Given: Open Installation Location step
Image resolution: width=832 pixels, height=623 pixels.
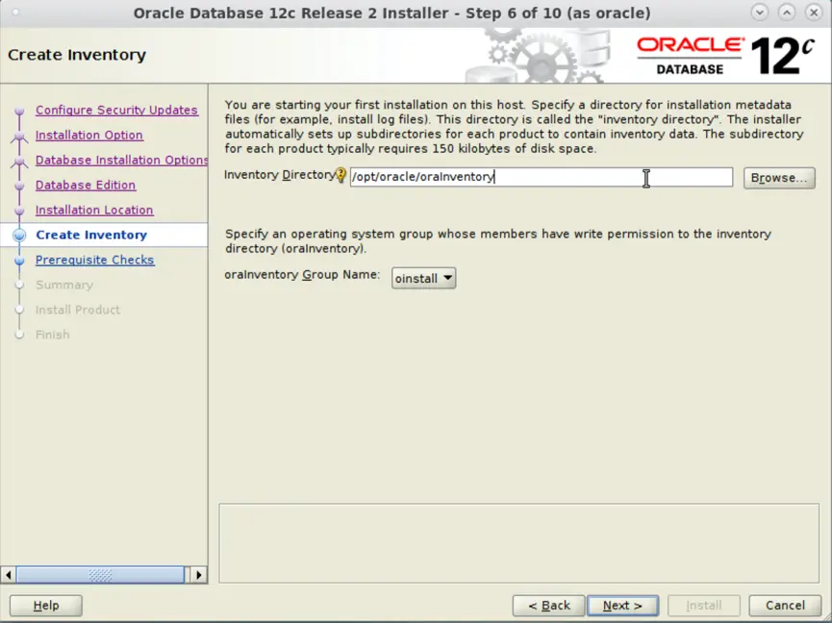Looking at the screenshot, I should [x=94, y=210].
